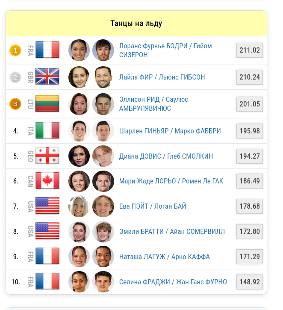
Task: Click the Georgian flag icon
Action: [47, 156]
